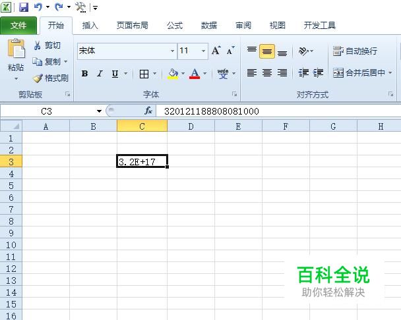
Task: Click the 合并后居中 merge and center button
Action: click(x=359, y=73)
